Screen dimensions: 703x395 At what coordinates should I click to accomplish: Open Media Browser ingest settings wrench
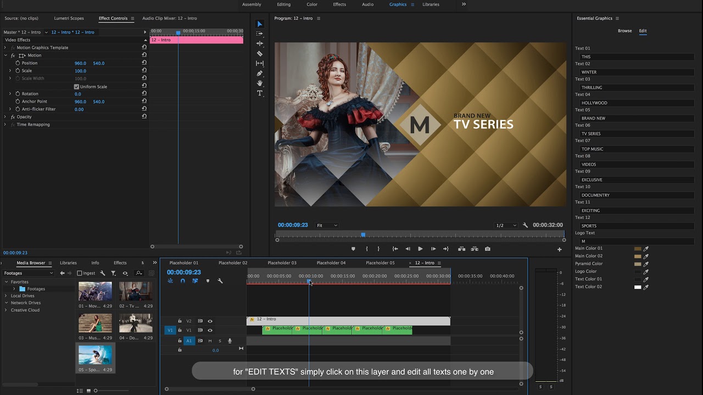(102, 273)
